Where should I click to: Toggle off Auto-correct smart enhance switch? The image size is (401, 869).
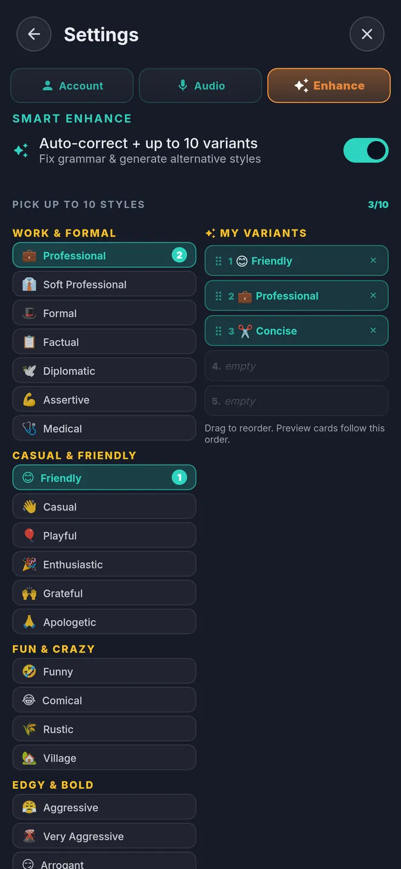click(366, 150)
